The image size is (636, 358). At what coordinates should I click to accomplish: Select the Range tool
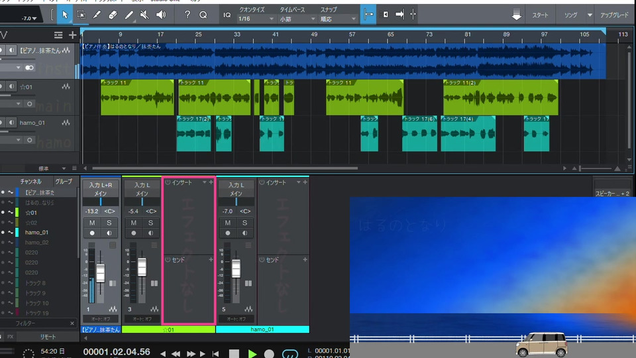[81, 14]
